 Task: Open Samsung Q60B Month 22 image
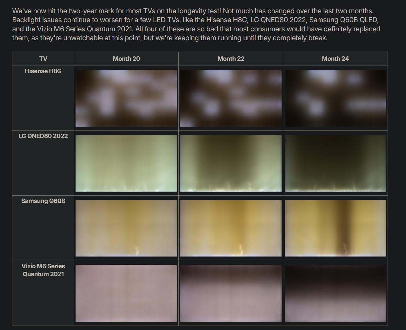coord(231,228)
